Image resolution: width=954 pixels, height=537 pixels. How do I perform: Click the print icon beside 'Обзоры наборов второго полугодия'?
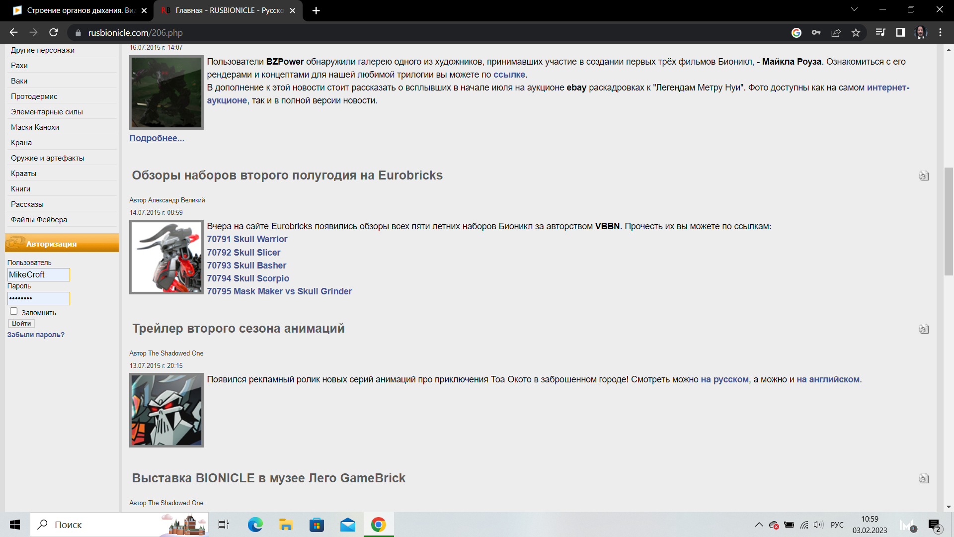(x=924, y=176)
